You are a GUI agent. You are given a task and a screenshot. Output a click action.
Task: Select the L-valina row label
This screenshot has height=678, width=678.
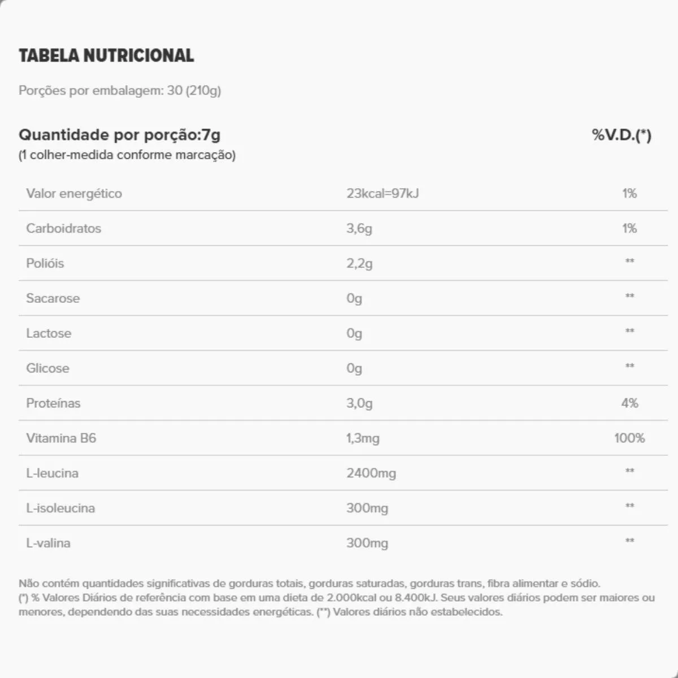click(49, 544)
